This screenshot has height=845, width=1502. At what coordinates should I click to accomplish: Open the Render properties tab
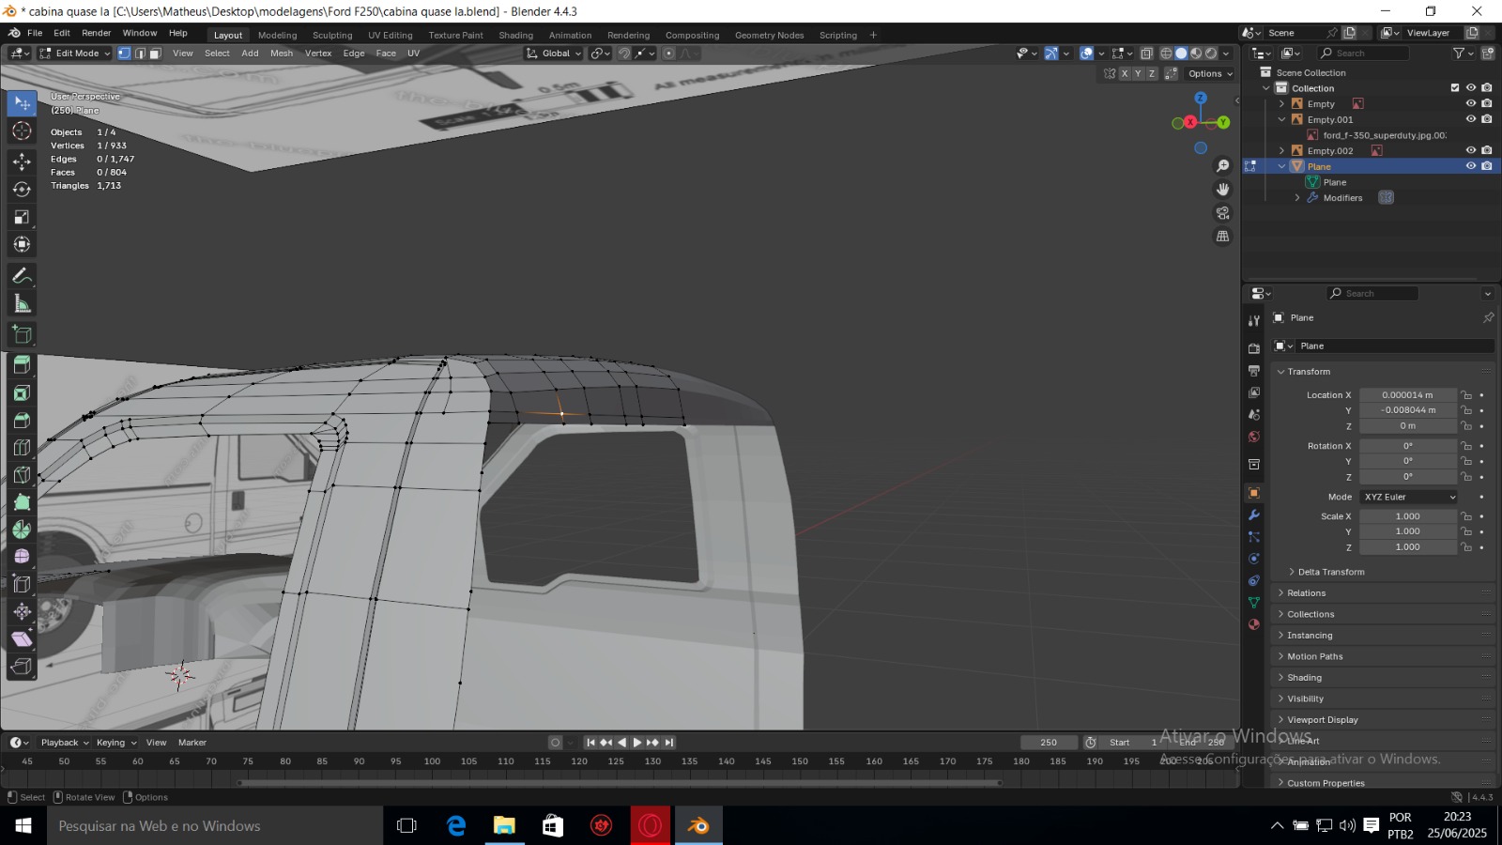pyautogui.click(x=1253, y=348)
